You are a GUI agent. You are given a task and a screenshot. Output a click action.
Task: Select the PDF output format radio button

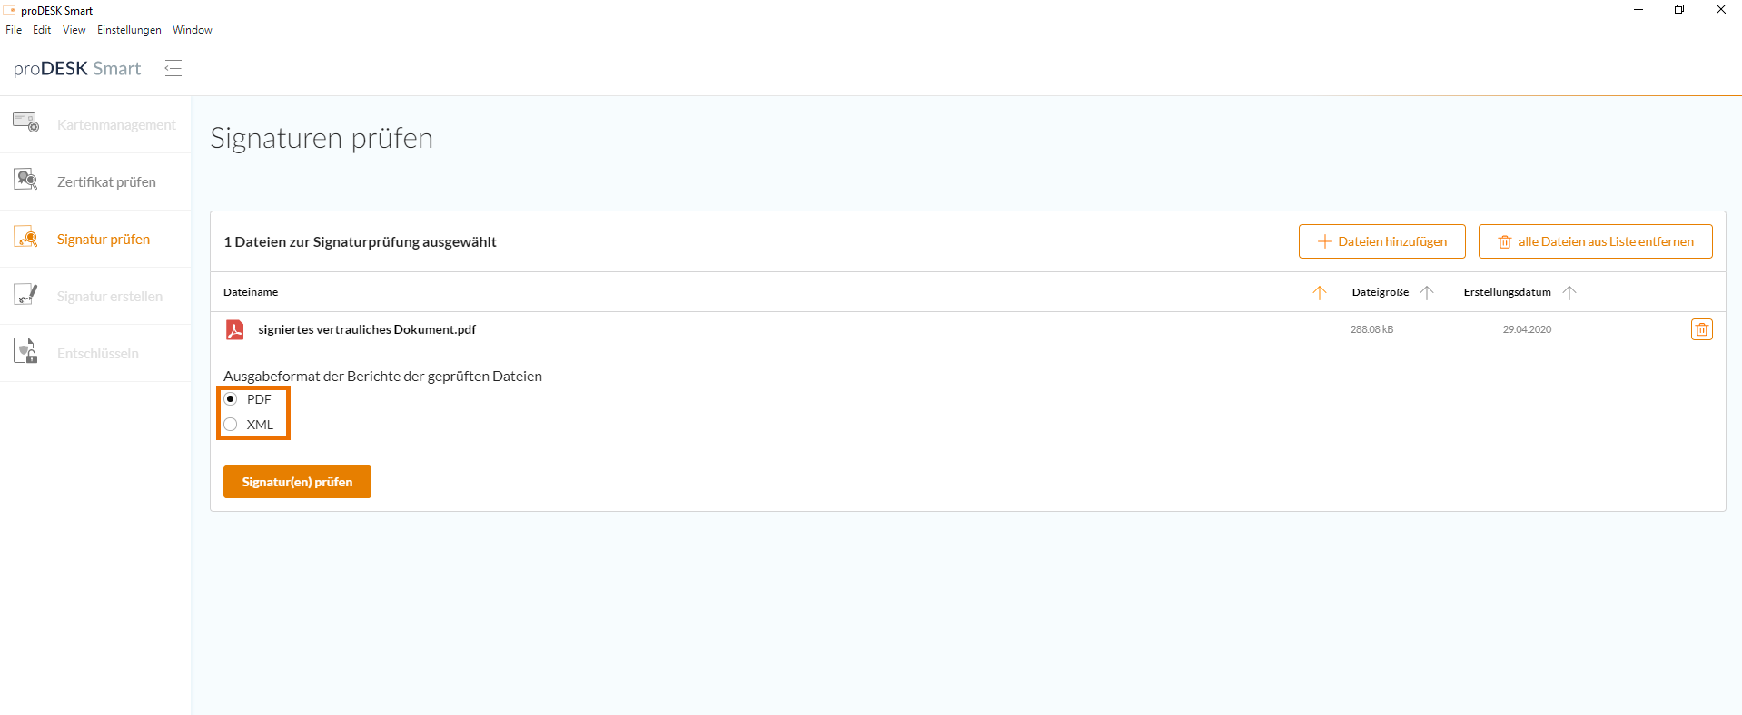231,399
